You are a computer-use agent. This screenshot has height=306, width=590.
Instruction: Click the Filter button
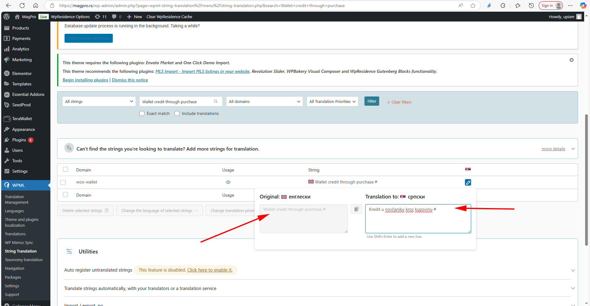point(372,101)
